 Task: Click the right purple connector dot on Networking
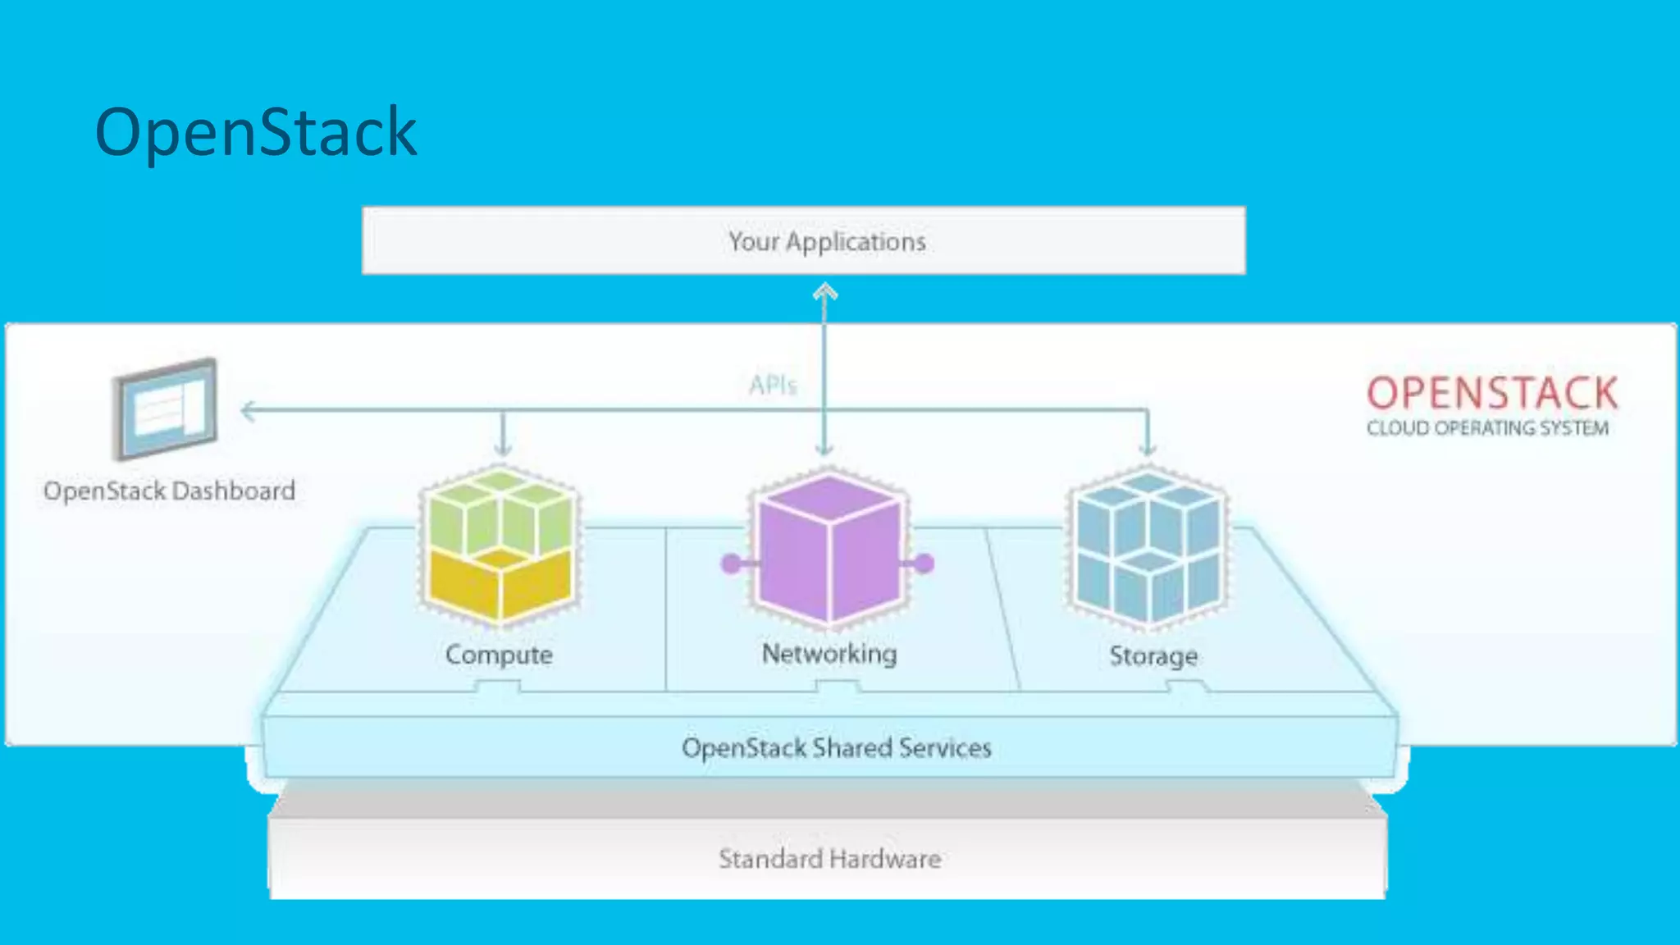tap(924, 564)
